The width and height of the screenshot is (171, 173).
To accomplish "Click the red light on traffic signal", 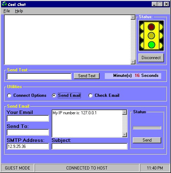I will (151, 27).
